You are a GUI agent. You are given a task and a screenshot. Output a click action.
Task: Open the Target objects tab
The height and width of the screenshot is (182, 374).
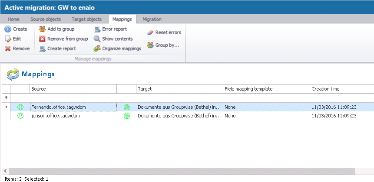(86, 19)
